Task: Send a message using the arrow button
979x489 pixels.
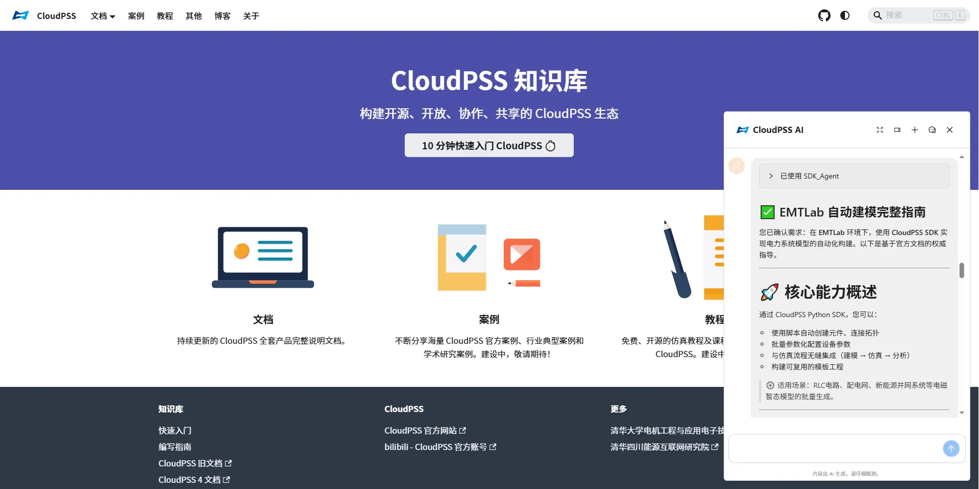Action: [951, 448]
